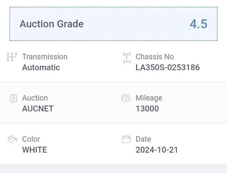Click the mileage speedometer icon
227x173 pixels.
(x=126, y=98)
